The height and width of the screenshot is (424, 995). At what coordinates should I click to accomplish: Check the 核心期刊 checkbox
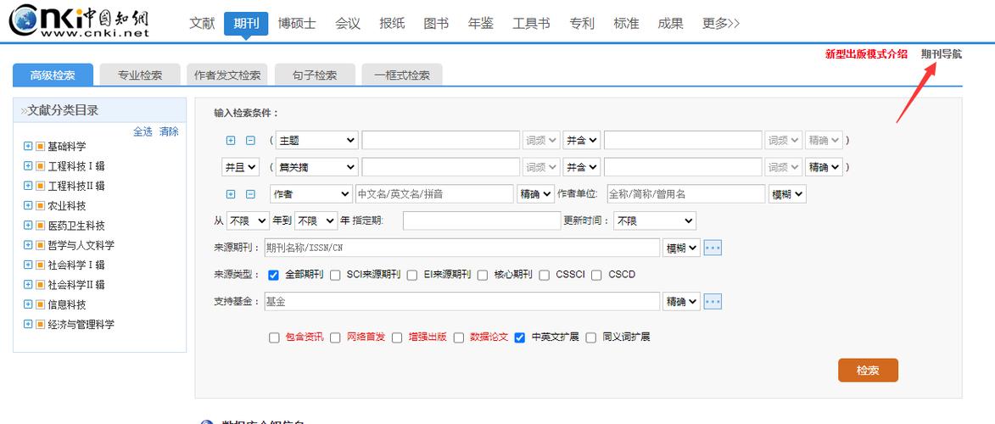(x=483, y=275)
